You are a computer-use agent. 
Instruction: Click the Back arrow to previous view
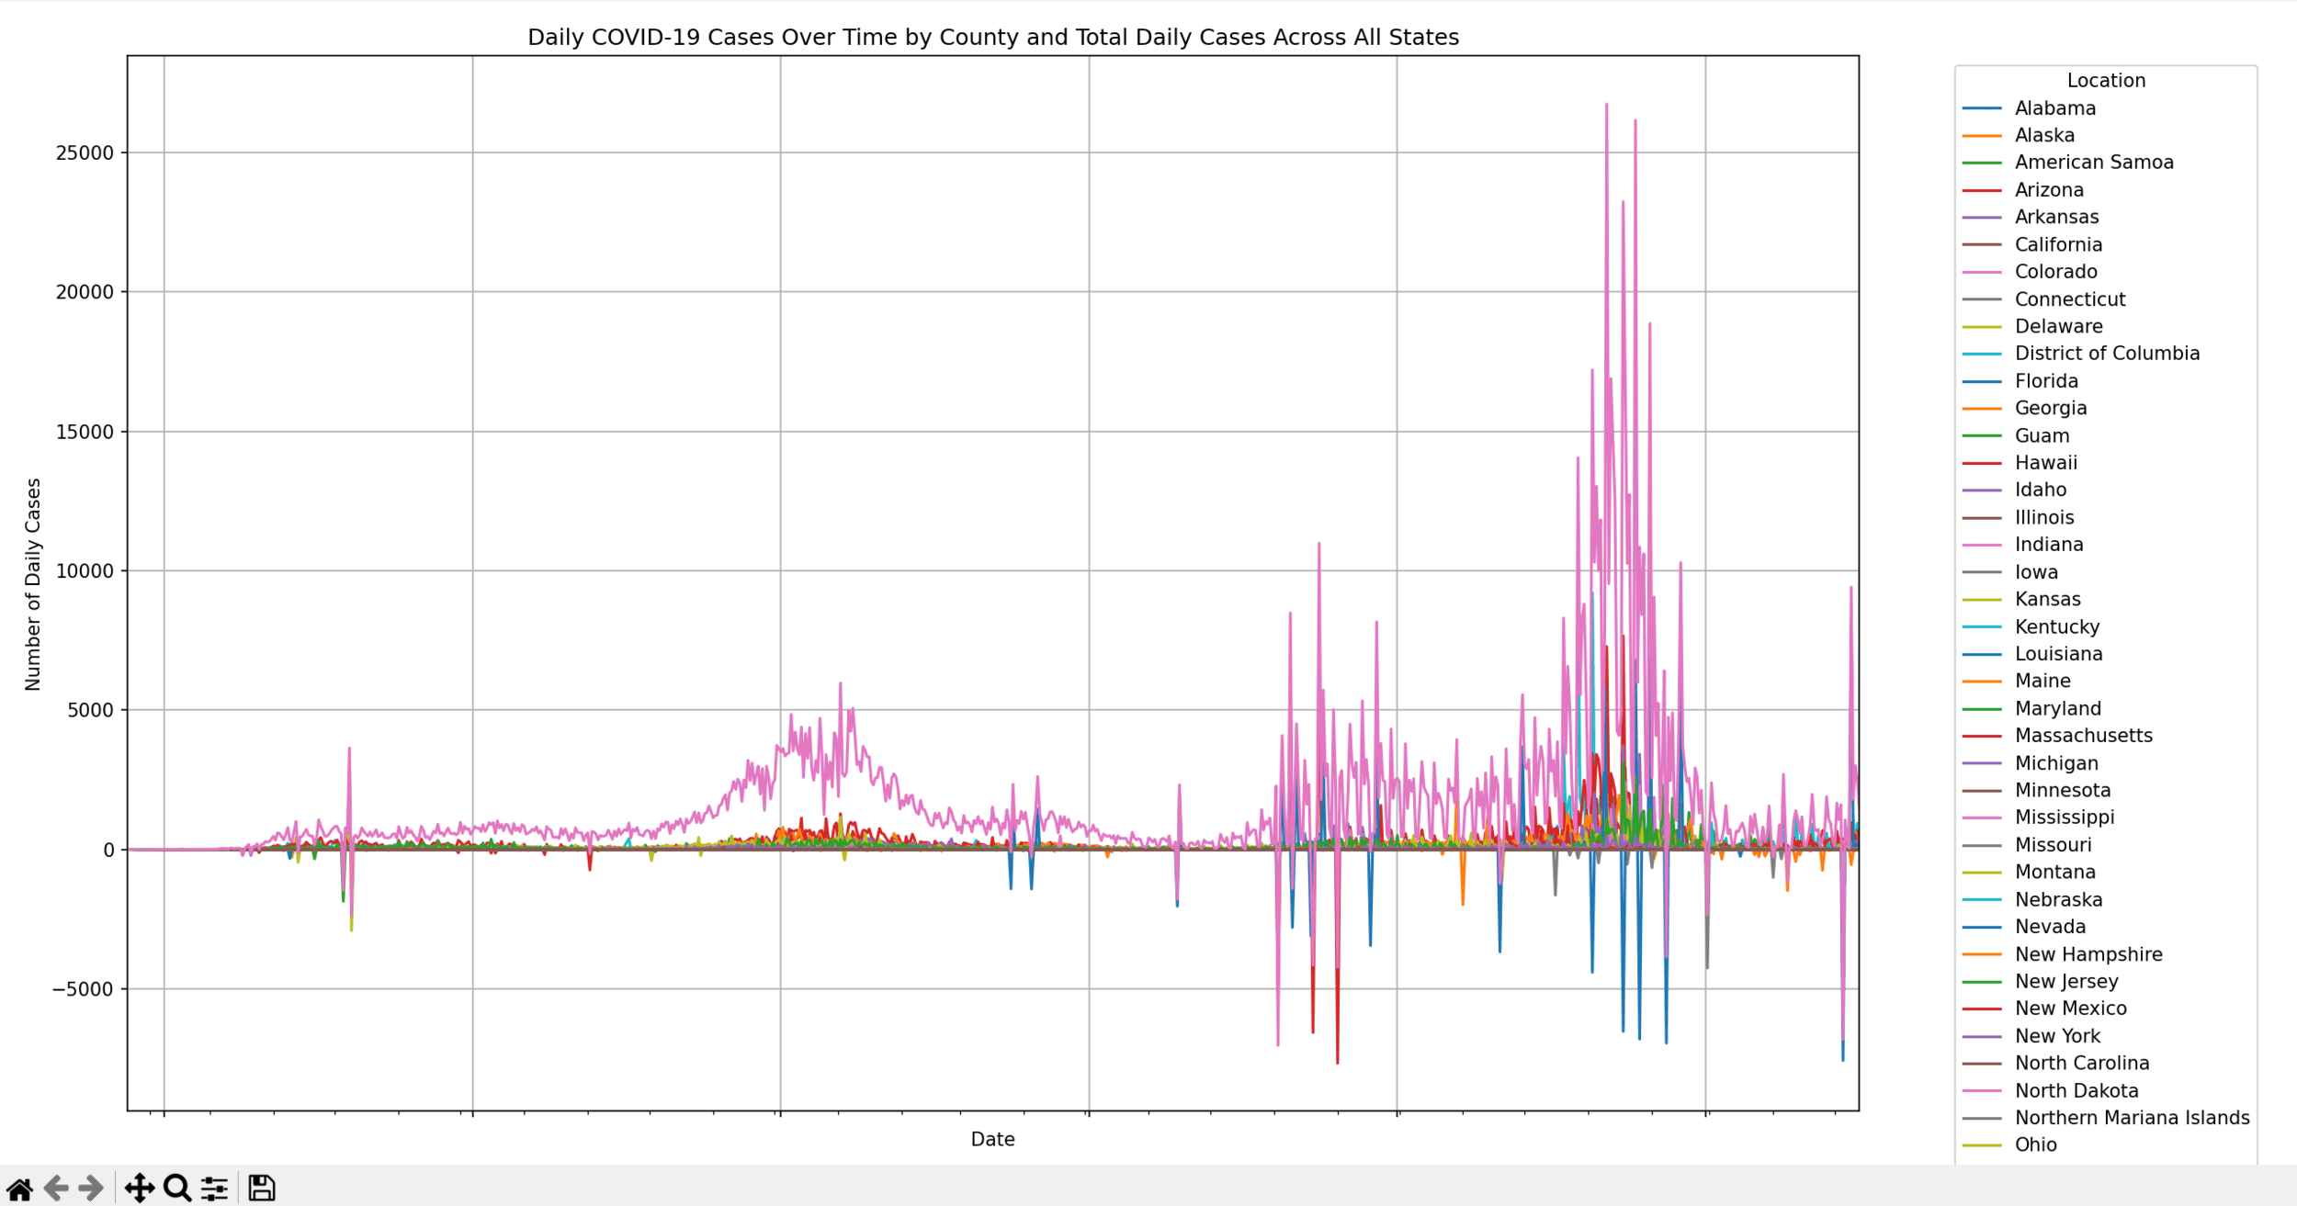coord(56,1189)
